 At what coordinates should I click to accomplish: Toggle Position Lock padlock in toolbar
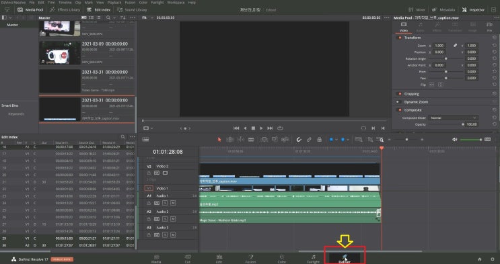click(319, 140)
